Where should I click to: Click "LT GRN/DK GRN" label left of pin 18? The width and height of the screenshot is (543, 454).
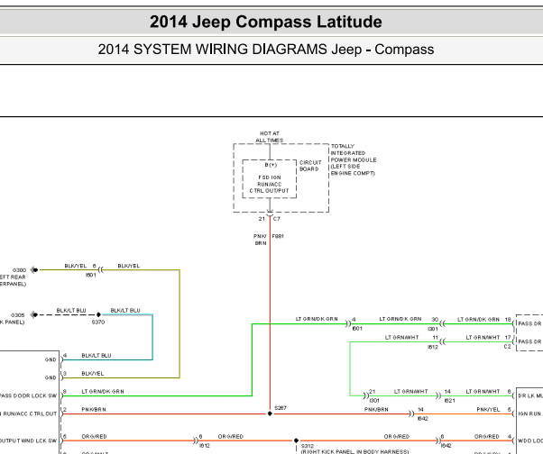coord(478,320)
